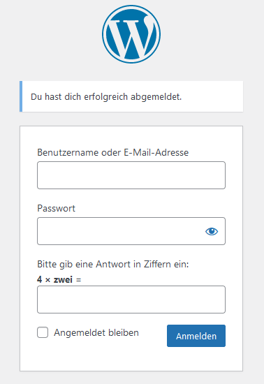Focus the Benutzername oder E-Mail-Adresse field
264x384 pixels.
tap(131, 175)
